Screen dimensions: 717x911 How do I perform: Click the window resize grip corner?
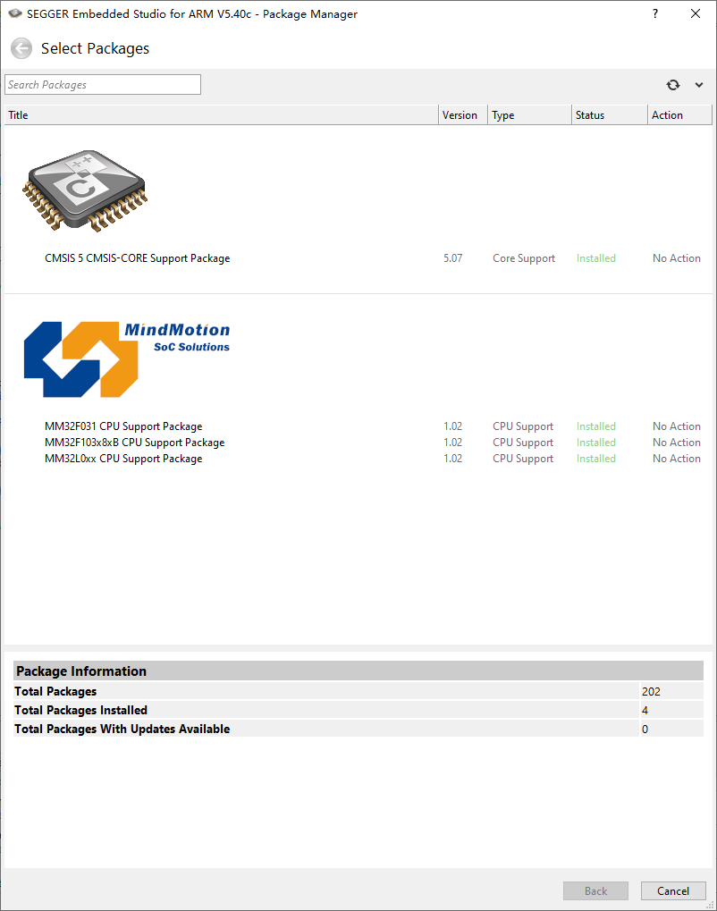coord(710,905)
